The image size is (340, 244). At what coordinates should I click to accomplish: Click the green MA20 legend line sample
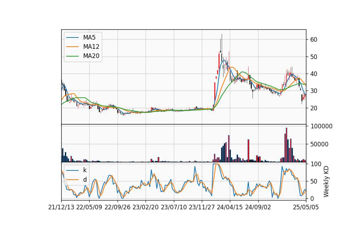click(72, 56)
